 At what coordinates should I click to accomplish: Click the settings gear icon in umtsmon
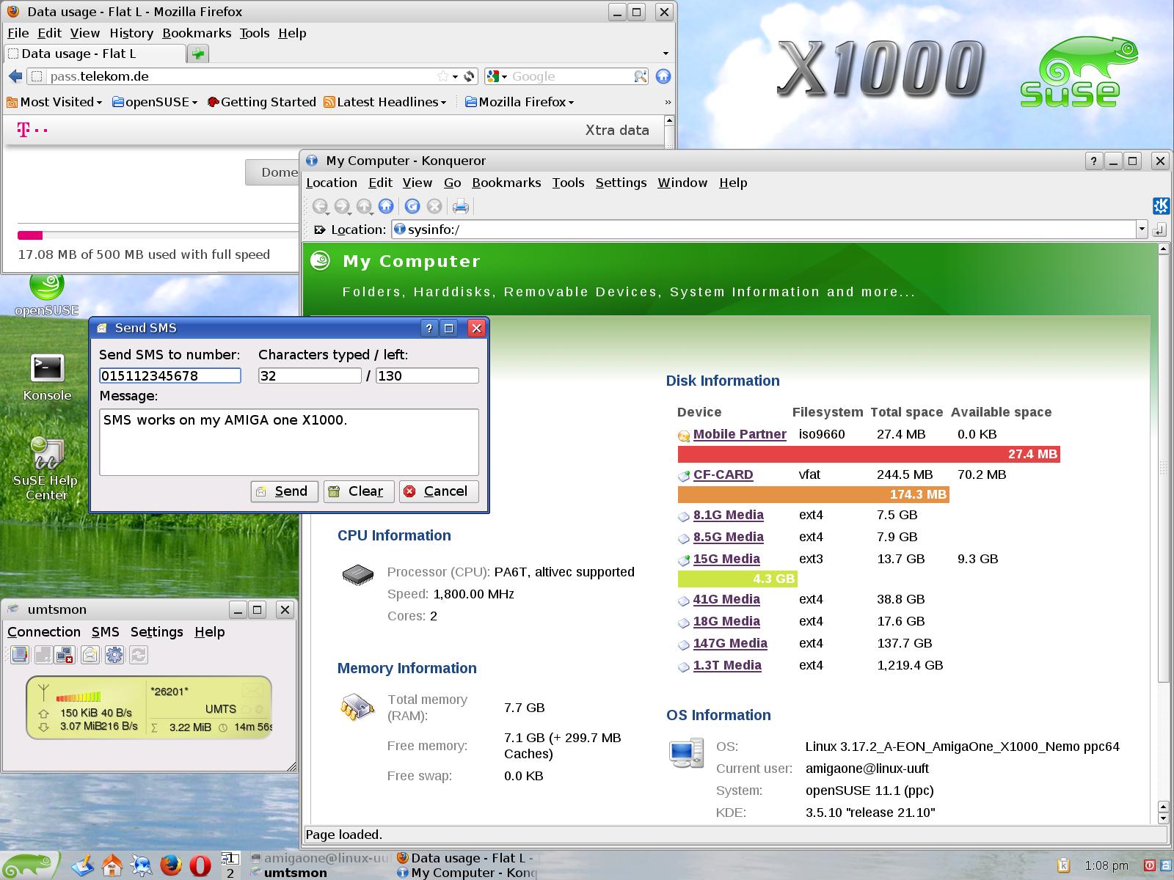[x=114, y=655]
